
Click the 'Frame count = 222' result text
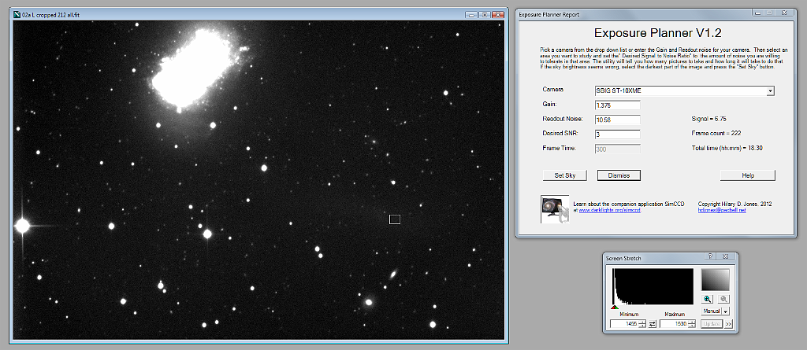(716, 133)
